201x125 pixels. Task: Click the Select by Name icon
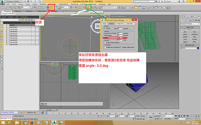tap(36, 8)
